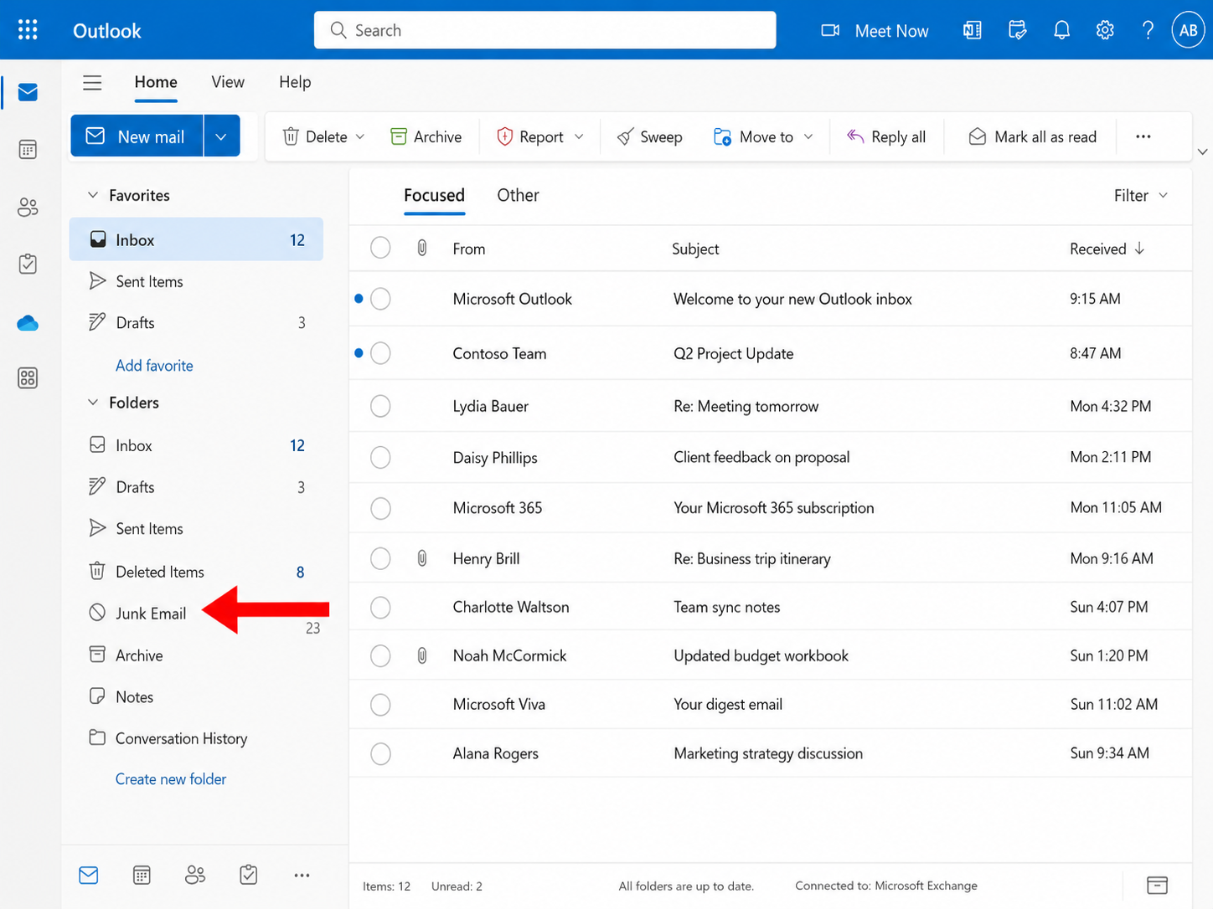Click the Search input field
Image resolution: width=1213 pixels, height=909 pixels.
(x=545, y=30)
